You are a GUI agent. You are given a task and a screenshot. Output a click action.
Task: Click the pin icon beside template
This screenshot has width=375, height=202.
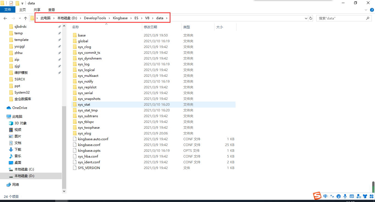(x=59, y=40)
